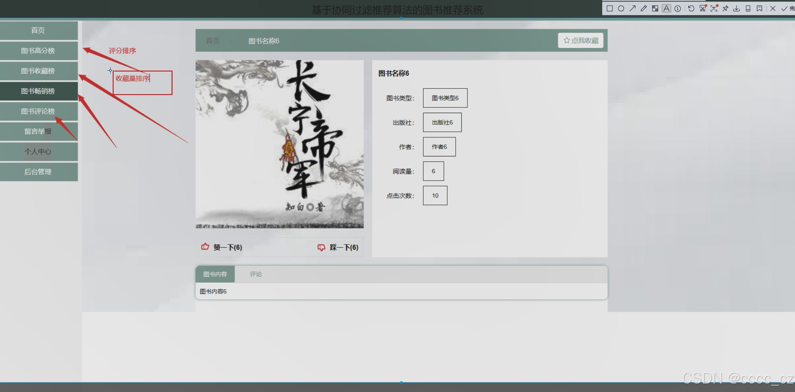Click the translate screenshot icon
Screen dimensions: 795x392
714,8
